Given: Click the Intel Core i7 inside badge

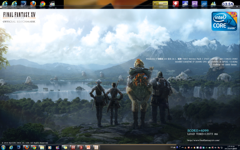Looking at the screenshot, I should [x=224, y=21].
